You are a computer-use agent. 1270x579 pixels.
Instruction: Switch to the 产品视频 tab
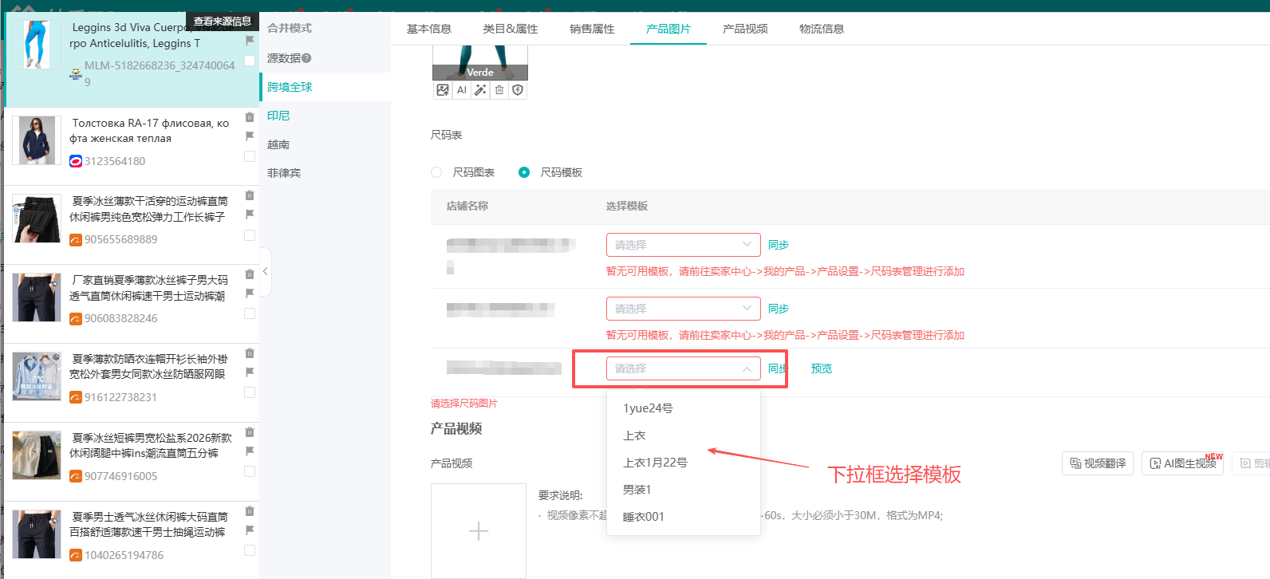click(745, 29)
